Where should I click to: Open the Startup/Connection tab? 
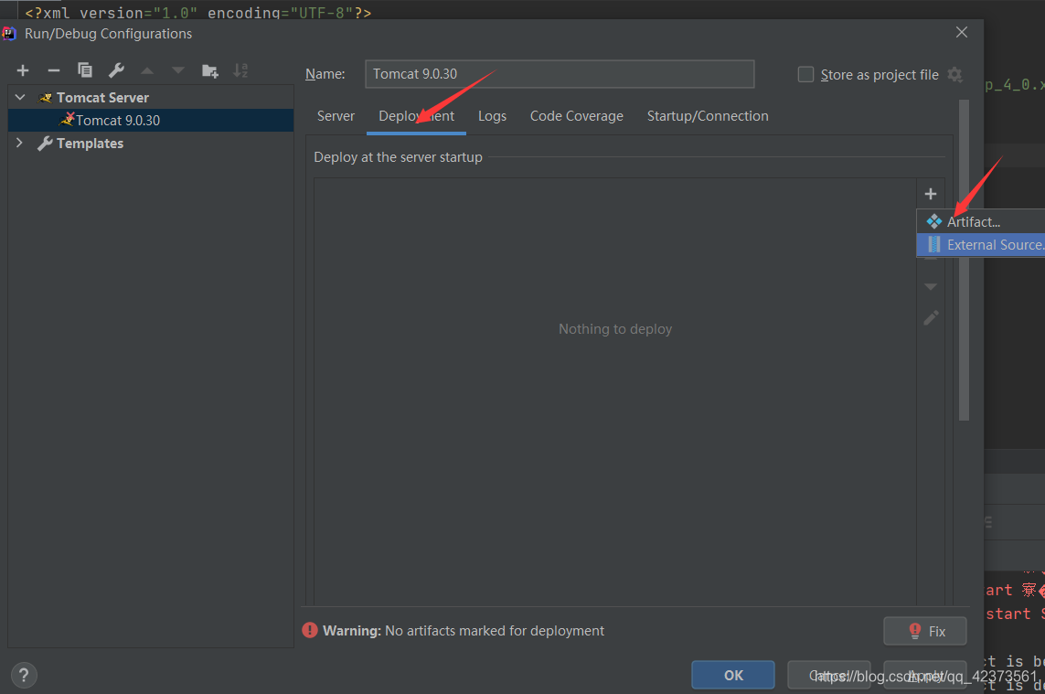pyautogui.click(x=708, y=116)
